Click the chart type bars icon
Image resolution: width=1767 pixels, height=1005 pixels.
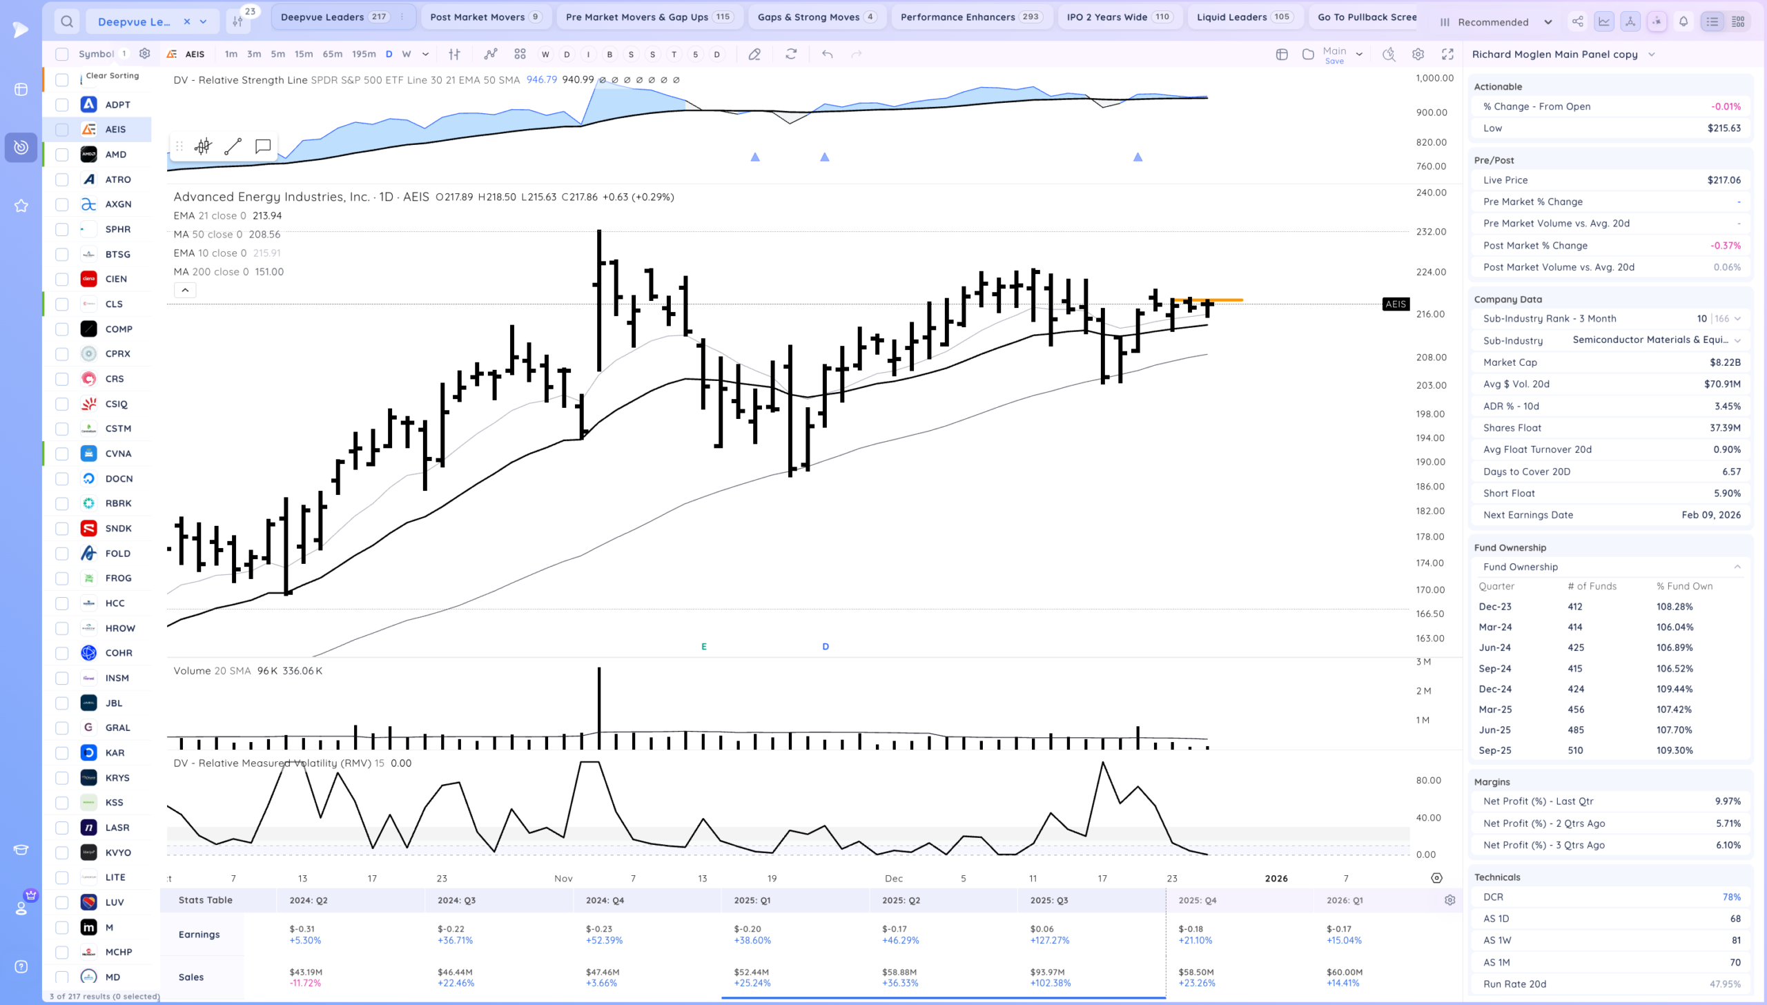point(454,54)
